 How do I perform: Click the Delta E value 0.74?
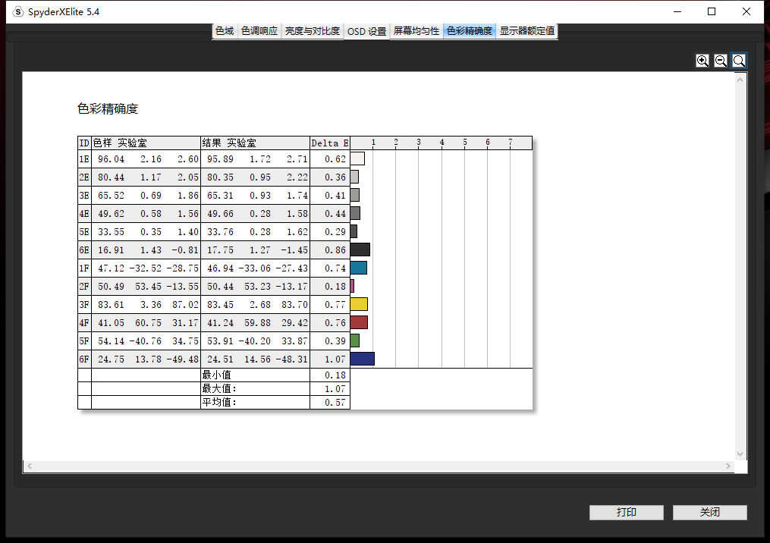tap(335, 268)
